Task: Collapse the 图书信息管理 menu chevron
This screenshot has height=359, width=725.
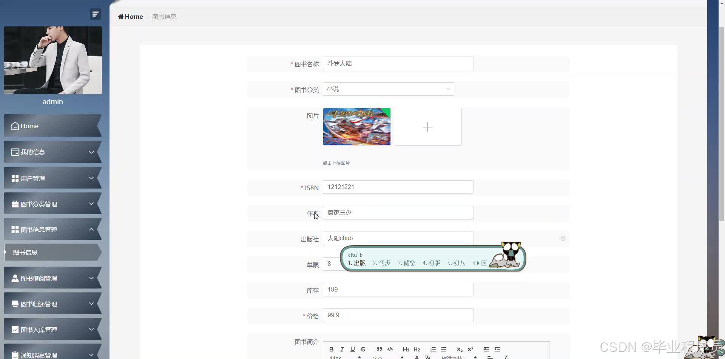Action: [x=91, y=229]
